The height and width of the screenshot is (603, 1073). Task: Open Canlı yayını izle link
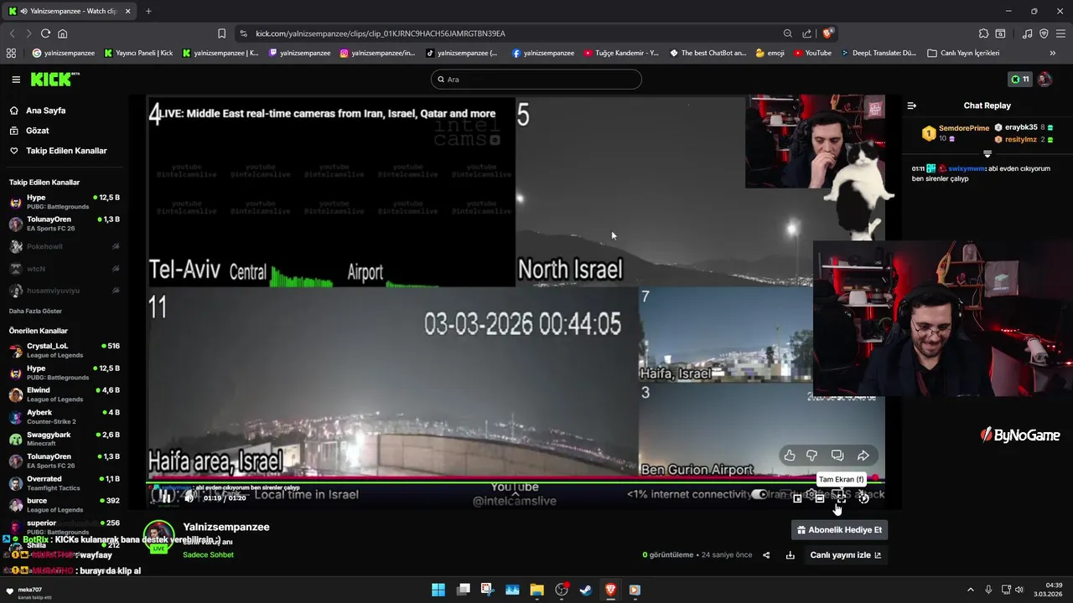[x=846, y=555]
